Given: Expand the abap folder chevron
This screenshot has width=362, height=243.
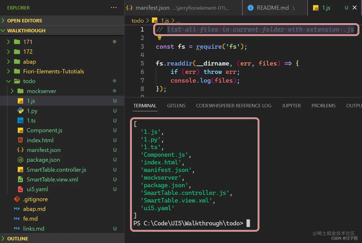Looking at the screenshot, I should [x=8, y=62].
